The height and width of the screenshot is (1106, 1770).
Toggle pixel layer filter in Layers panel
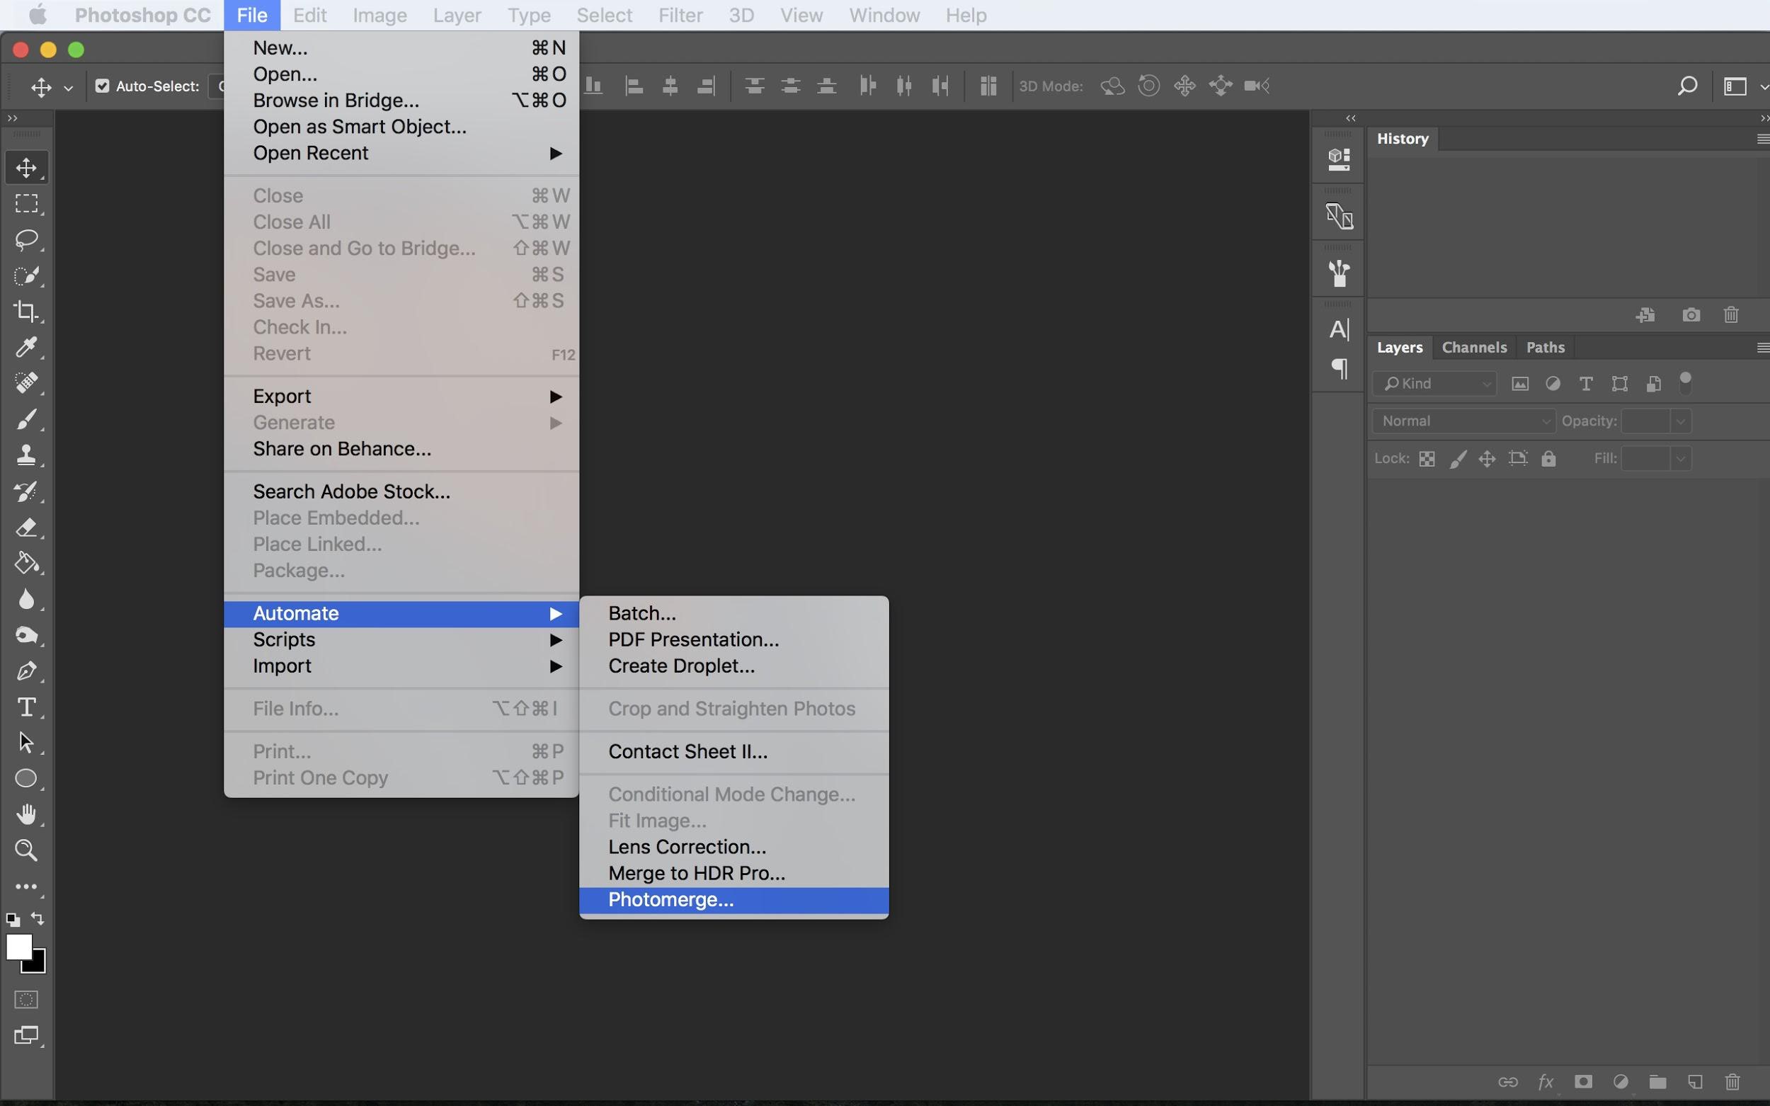[1520, 384]
